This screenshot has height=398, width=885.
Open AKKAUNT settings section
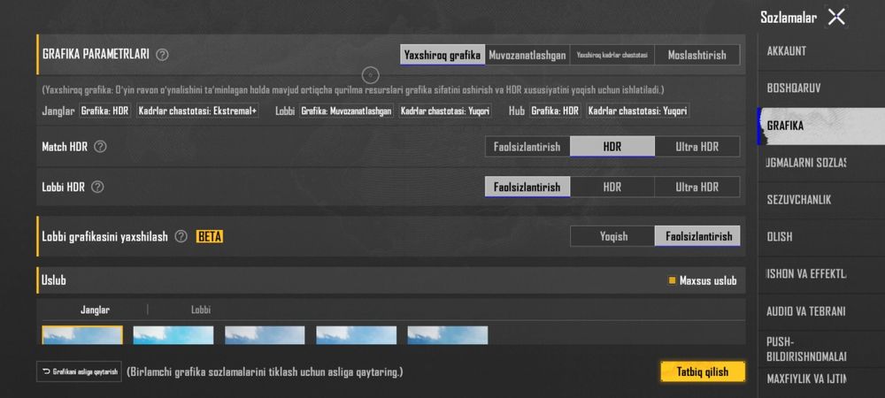(821, 51)
